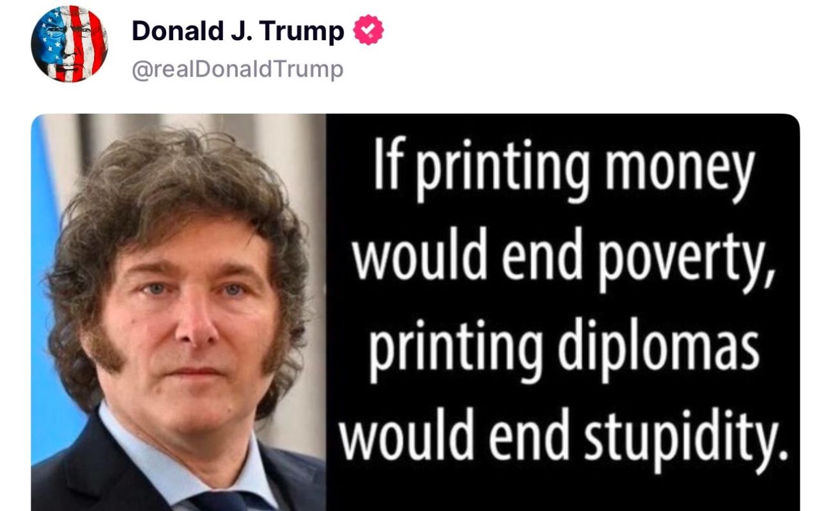Visit the @realDonaldTrump handle link
This screenshot has width=831, height=511.
(x=237, y=69)
